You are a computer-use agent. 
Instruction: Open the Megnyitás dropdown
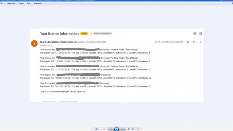click(39, 3)
